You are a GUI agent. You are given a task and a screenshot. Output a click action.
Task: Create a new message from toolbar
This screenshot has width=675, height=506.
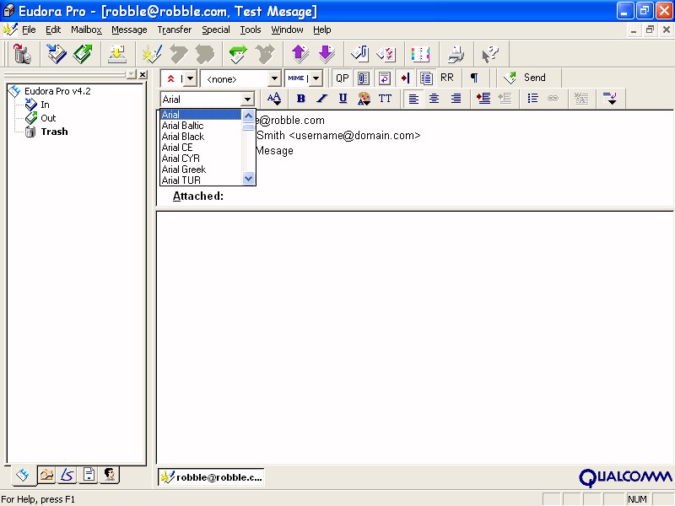tap(152, 54)
